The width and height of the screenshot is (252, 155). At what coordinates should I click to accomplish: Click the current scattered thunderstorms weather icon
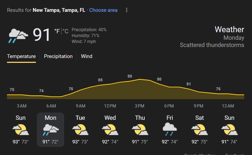click(18, 36)
